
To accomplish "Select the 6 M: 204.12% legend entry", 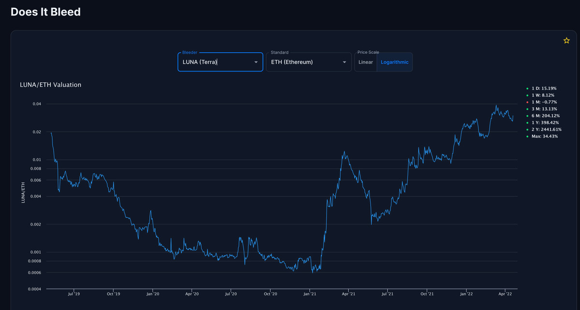I will [x=545, y=116].
